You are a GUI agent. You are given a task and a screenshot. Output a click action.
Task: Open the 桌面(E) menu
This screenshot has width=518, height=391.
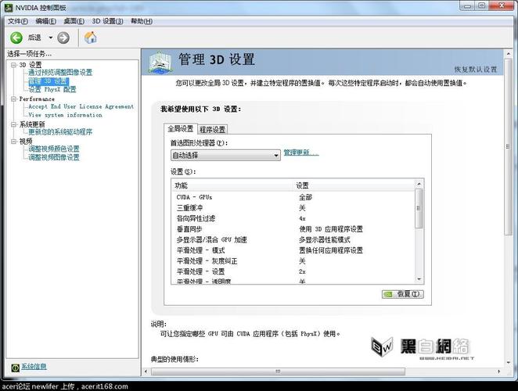point(74,21)
